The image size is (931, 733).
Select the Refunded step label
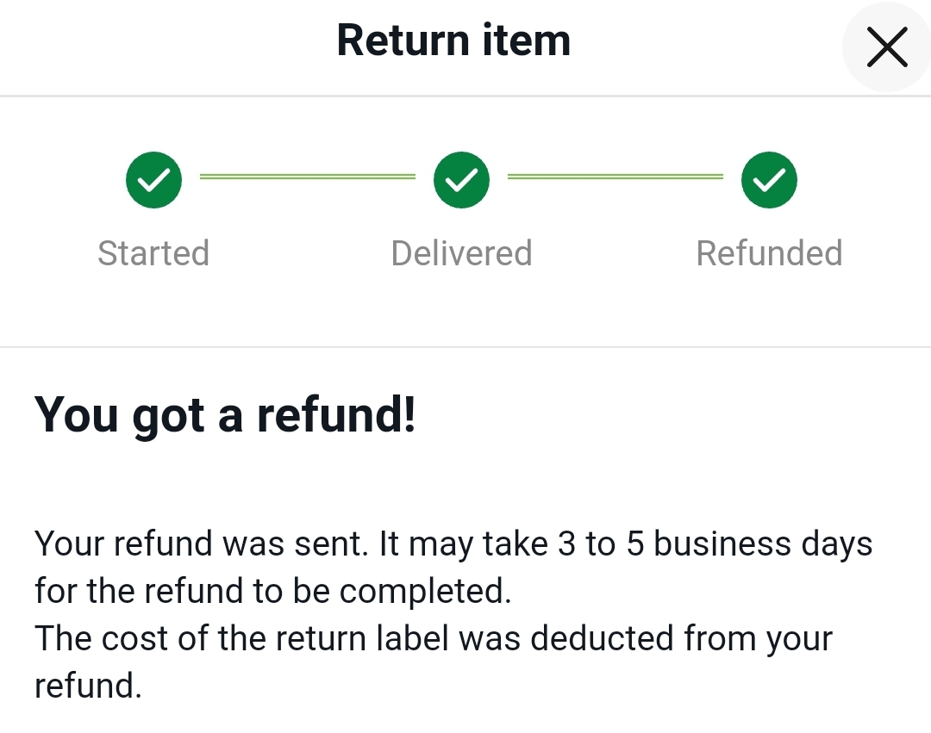click(769, 253)
